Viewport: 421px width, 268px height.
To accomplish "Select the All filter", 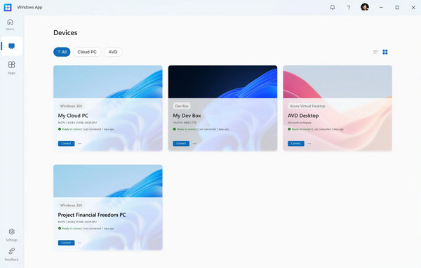I will pyautogui.click(x=62, y=52).
